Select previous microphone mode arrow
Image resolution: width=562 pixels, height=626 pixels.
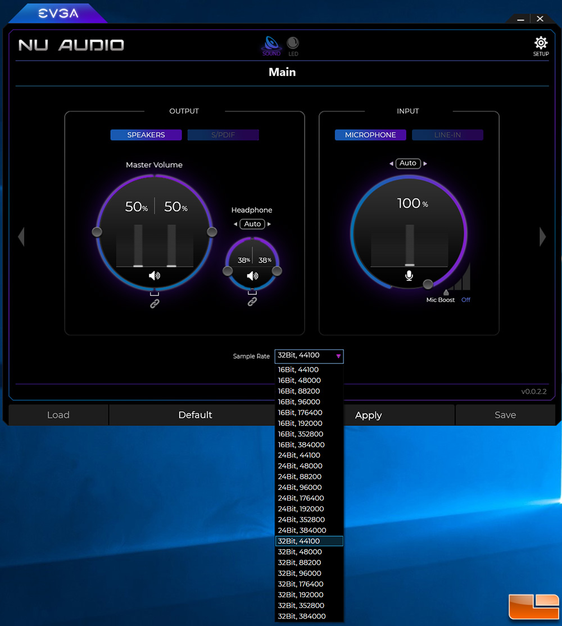click(x=391, y=164)
